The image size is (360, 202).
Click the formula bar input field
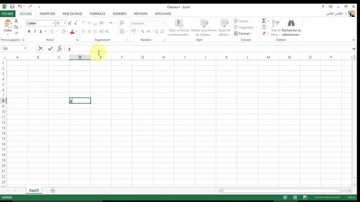pyautogui.click(x=209, y=49)
